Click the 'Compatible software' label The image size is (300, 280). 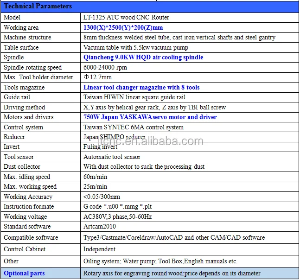31,238
